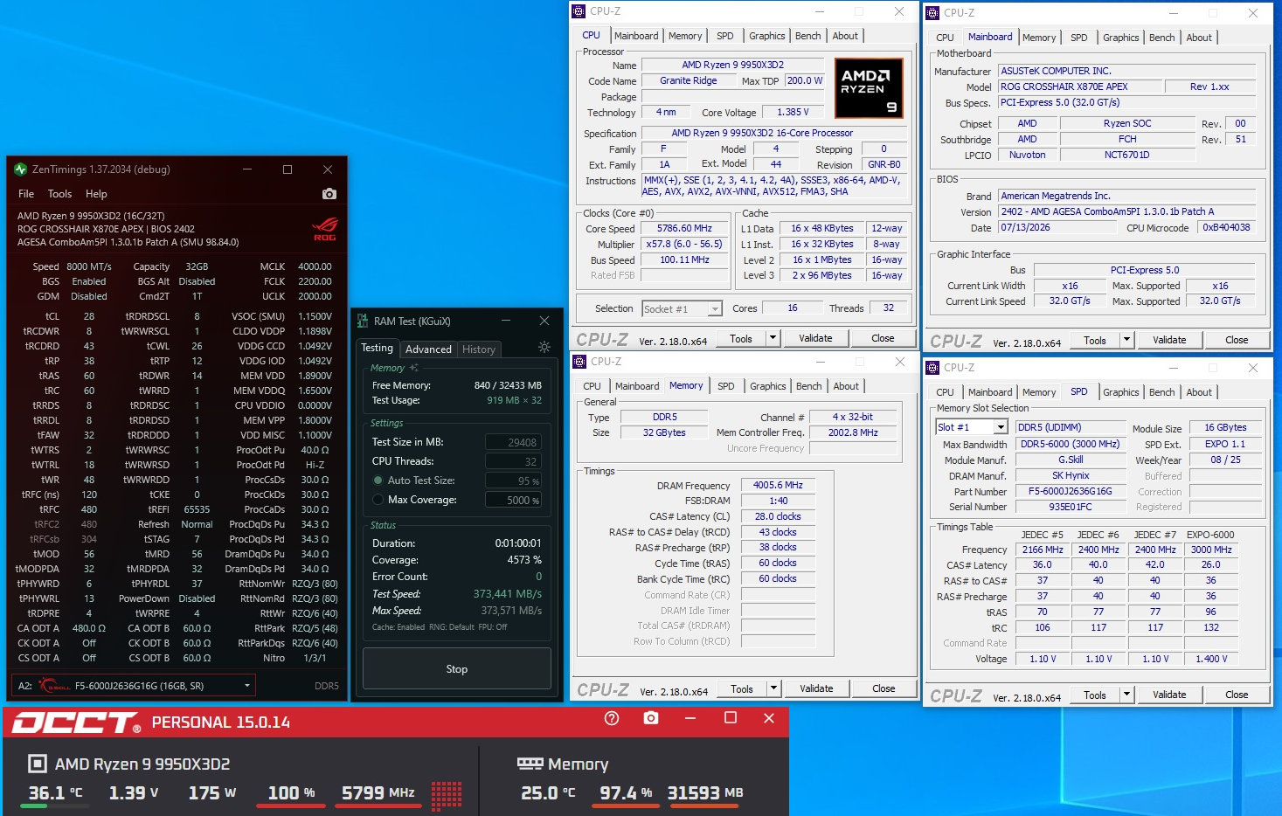Stop the running RAM Test

(457, 669)
